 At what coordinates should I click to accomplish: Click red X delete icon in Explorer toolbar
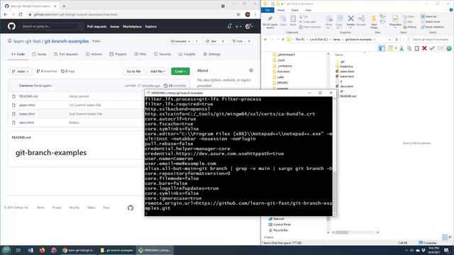click(x=424, y=48)
